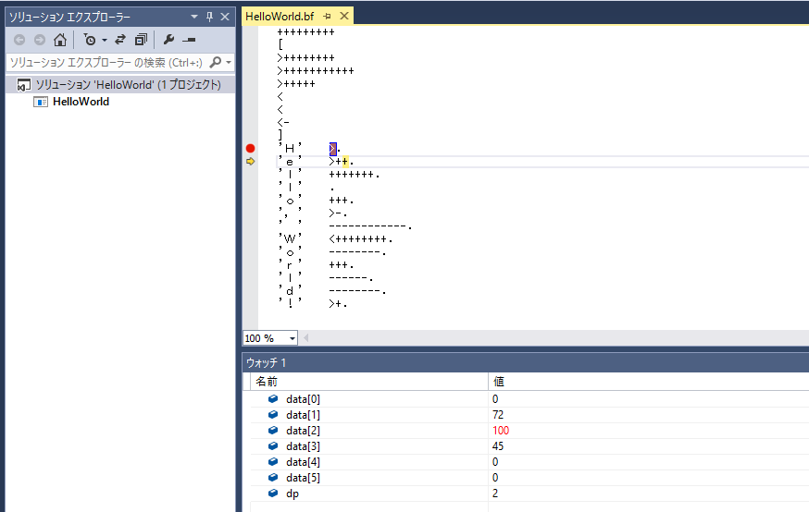Image resolution: width=809 pixels, height=512 pixels.
Task: Click the cube icon beside data[0]
Action: [x=273, y=398]
